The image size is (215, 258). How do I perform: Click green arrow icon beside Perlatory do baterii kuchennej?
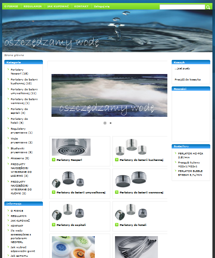117,160
